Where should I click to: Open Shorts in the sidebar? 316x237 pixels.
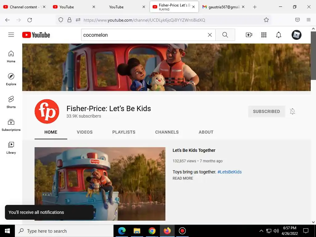11,102
